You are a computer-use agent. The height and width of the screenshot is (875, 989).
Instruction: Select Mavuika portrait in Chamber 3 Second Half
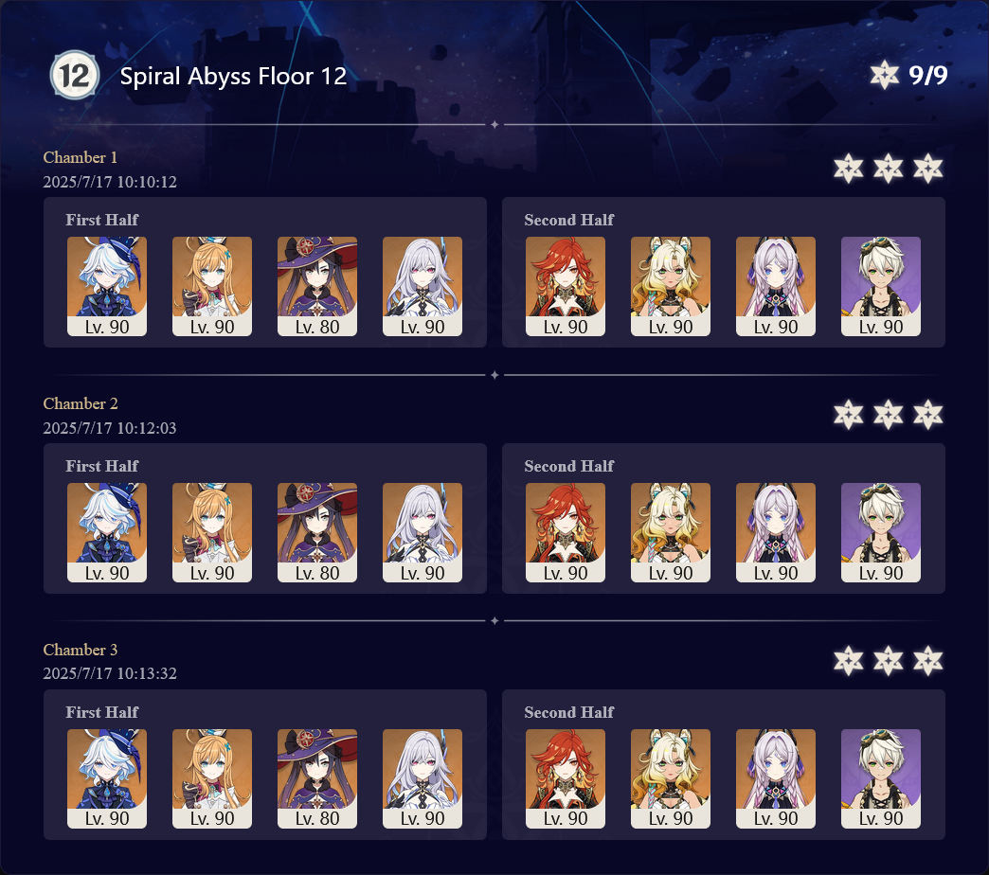click(566, 778)
